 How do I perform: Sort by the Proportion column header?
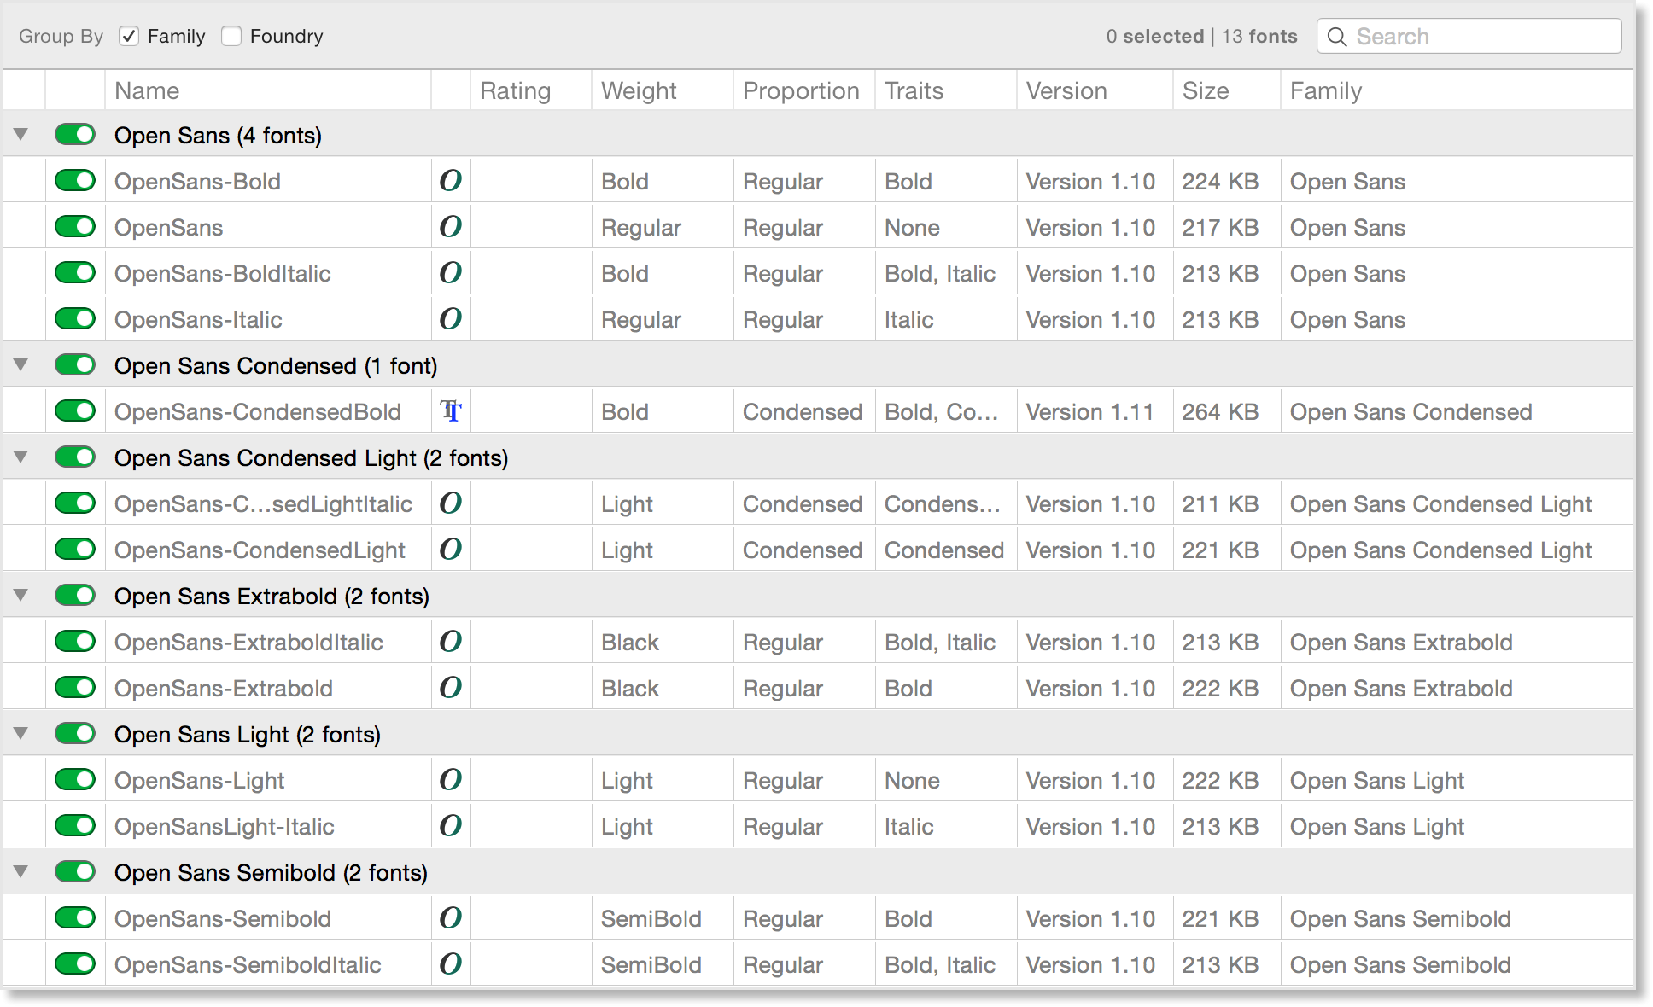pos(803,90)
